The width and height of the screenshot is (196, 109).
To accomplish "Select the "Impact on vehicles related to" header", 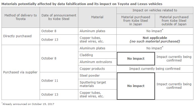I will 155,10.
